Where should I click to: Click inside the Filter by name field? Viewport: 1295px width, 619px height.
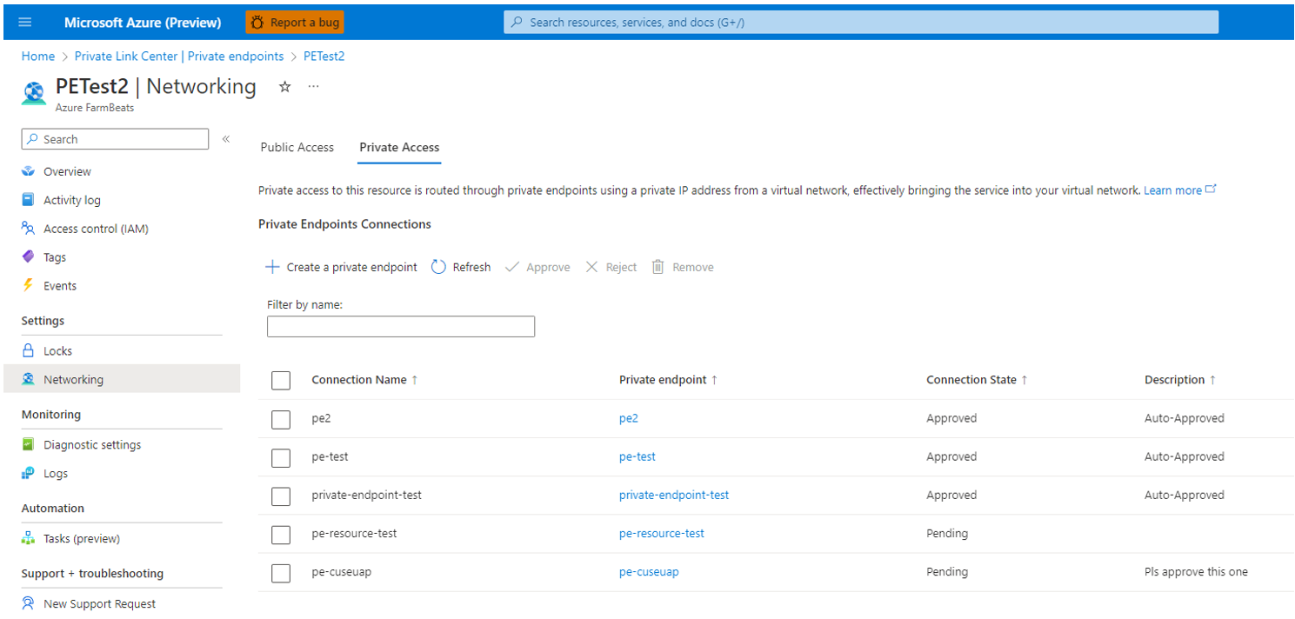(400, 326)
